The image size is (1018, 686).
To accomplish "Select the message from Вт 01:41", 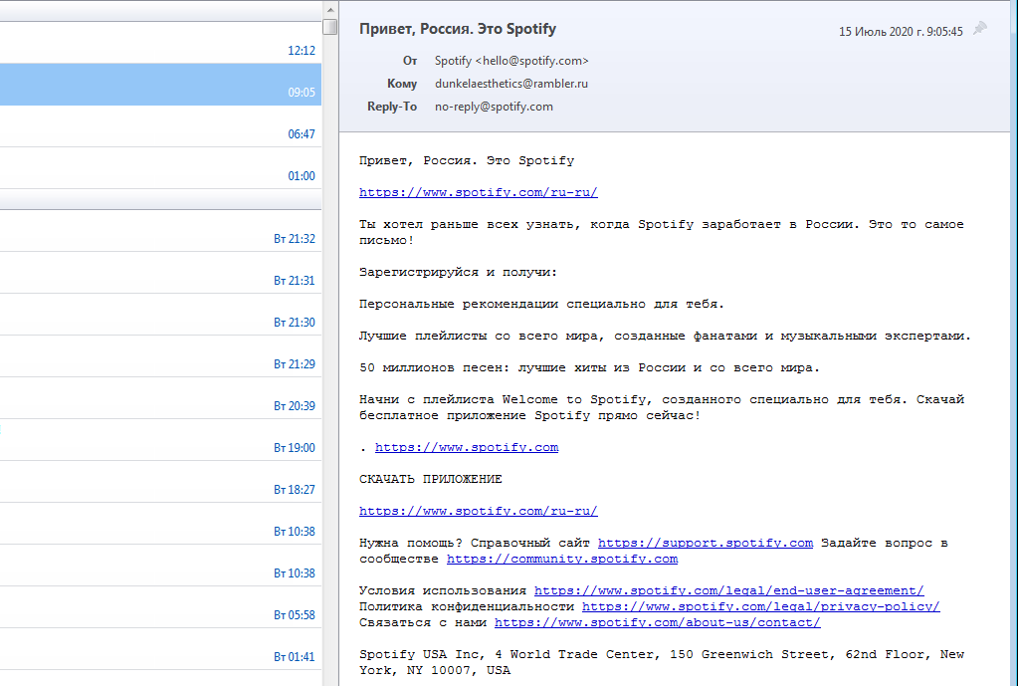I will click(x=160, y=649).
